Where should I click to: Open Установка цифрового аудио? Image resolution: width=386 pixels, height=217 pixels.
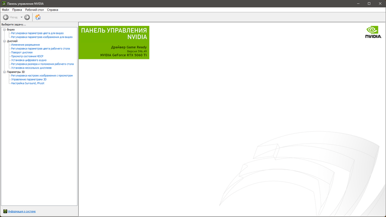pyautogui.click(x=29, y=60)
